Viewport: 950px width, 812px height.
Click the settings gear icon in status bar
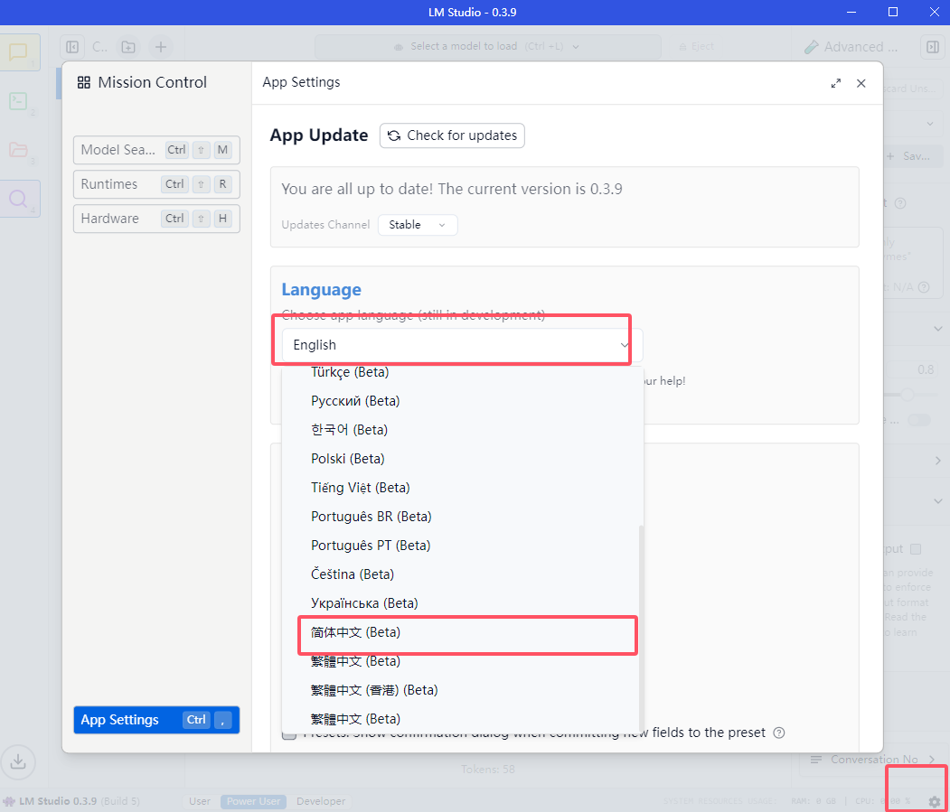[x=935, y=801]
